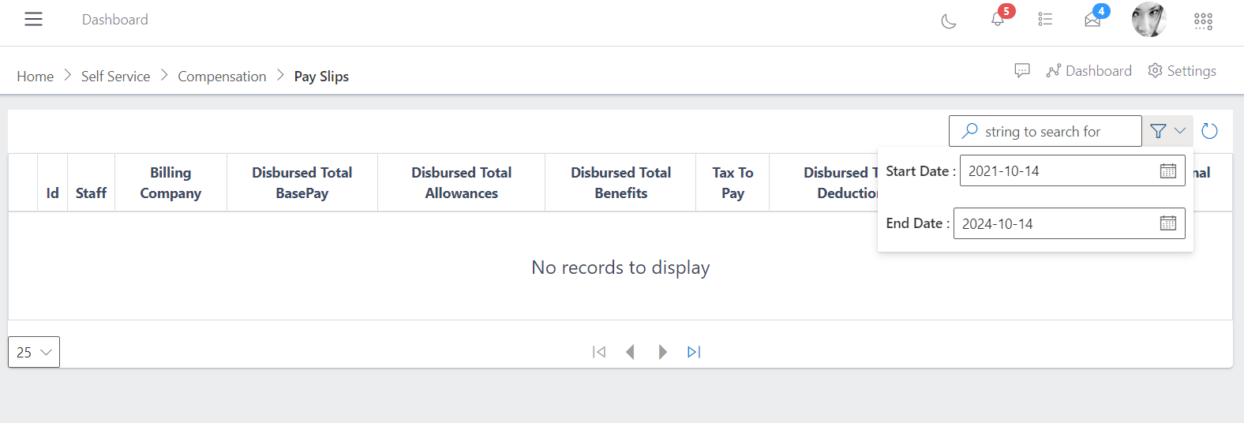The width and height of the screenshot is (1244, 423).
Task: Open Dashboard link beside chart icon
Action: (1089, 71)
